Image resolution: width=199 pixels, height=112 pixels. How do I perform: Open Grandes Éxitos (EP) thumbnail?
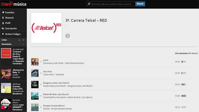[6, 88]
